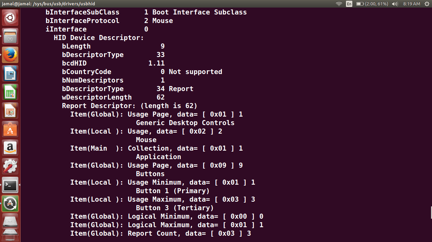Open the 8:19 AM clock menu
The image size is (432, 242).
pos(411,4)
